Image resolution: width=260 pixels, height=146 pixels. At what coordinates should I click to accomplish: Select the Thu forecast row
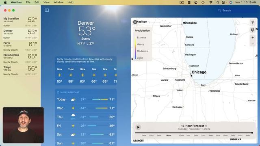tap(86, 117)
